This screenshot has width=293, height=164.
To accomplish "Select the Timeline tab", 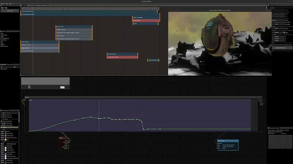I will pos(24,5).
